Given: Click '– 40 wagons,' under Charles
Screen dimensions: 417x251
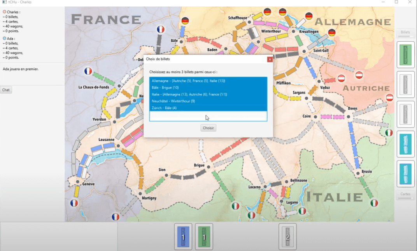Looking at the screenshot, I should (13, 26).
